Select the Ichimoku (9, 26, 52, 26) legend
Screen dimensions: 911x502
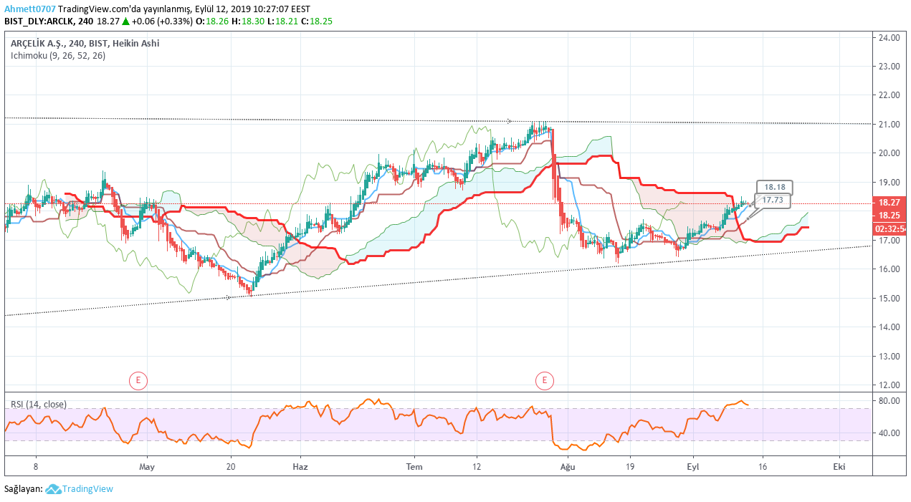point(58,55)
